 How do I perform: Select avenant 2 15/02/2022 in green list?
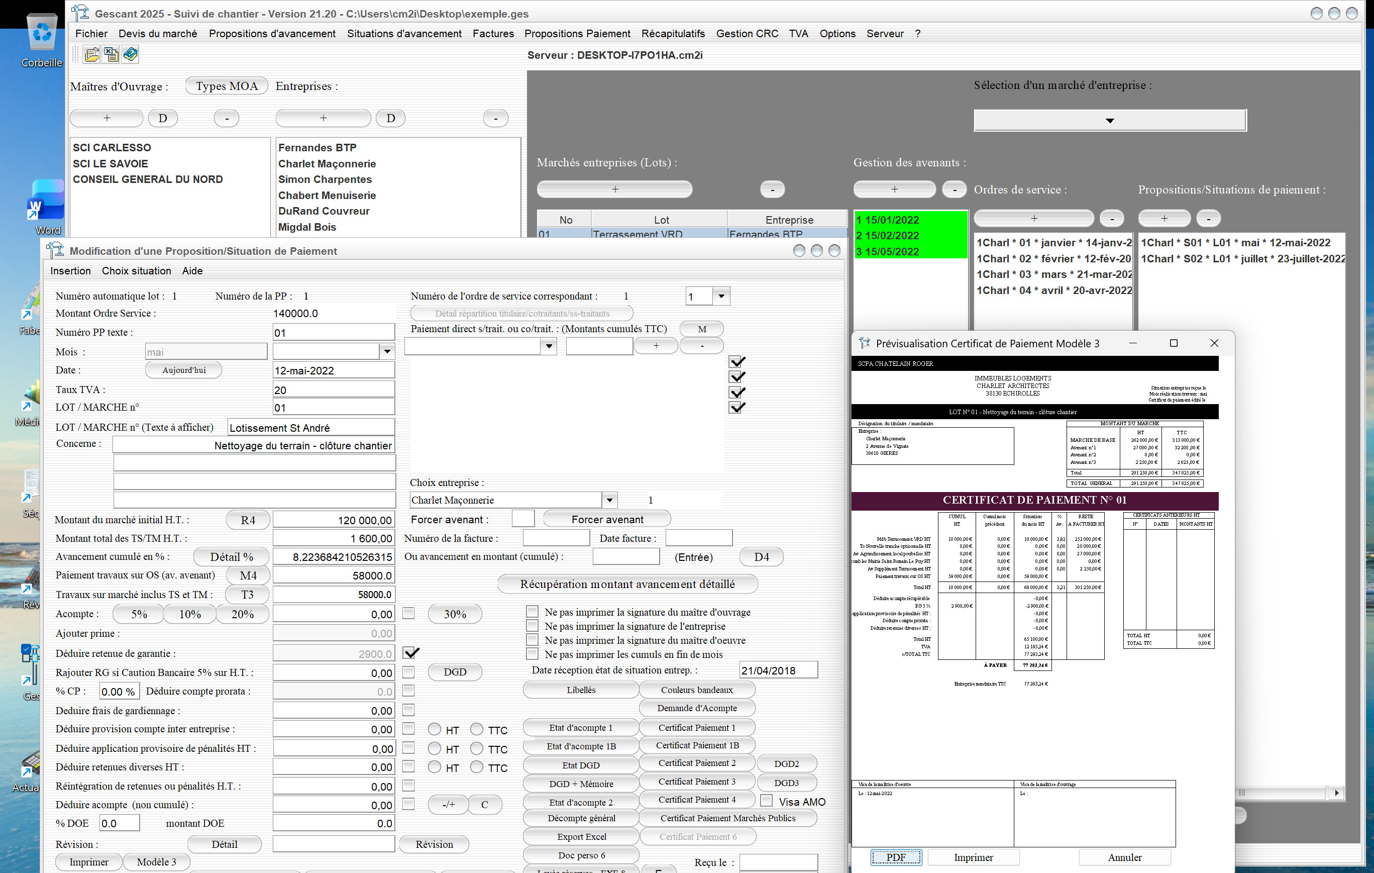click(911, 235)
